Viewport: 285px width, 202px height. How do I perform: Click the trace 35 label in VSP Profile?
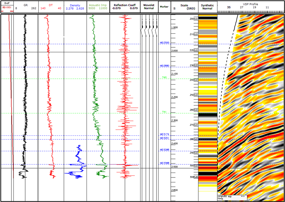pos(229,7)
